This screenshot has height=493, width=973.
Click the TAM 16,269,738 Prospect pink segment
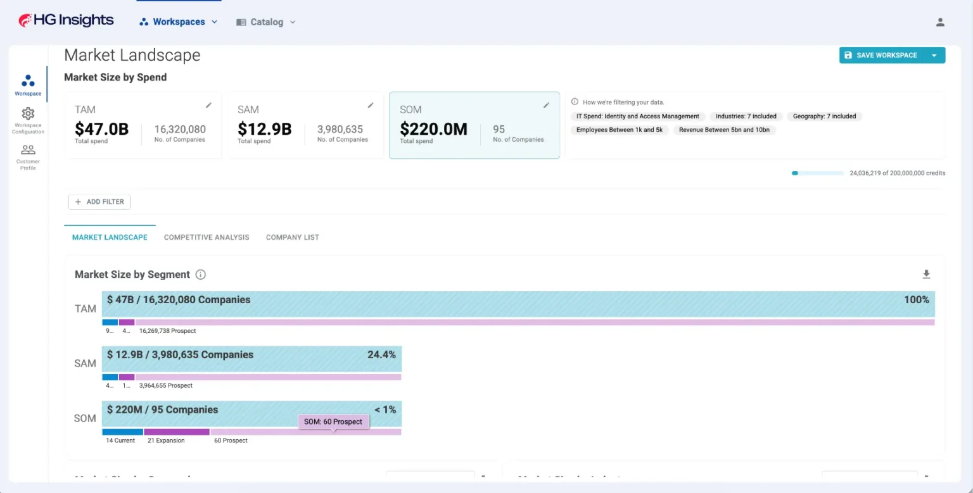coord(535,322)
